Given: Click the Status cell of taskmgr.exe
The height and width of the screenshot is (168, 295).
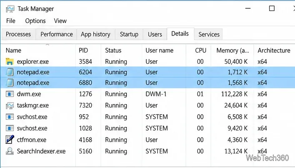Looking at the screenshot, I should (x=116, y=105).
